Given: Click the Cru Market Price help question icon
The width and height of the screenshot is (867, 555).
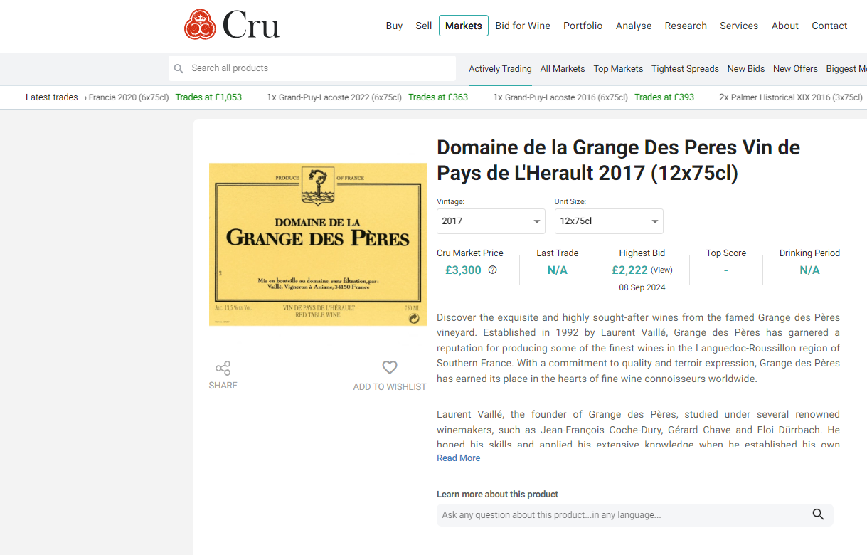Looking at the screenshot, I should click(x=493, y=270).
